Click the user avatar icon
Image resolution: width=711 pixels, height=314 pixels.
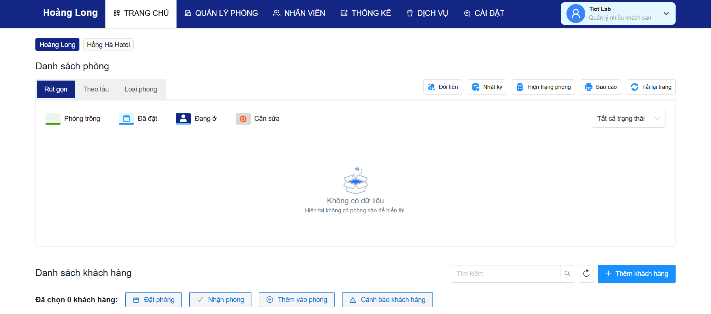pos(575,14)
